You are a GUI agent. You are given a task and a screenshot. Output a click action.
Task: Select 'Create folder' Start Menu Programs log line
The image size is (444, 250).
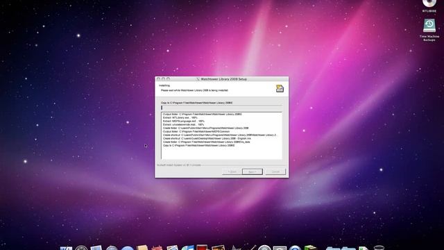(205, 128)
